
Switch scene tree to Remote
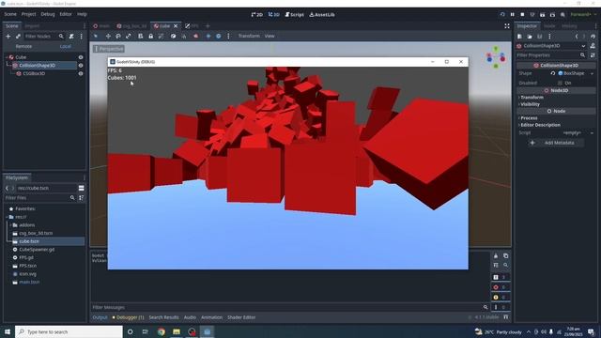[23, 46]
